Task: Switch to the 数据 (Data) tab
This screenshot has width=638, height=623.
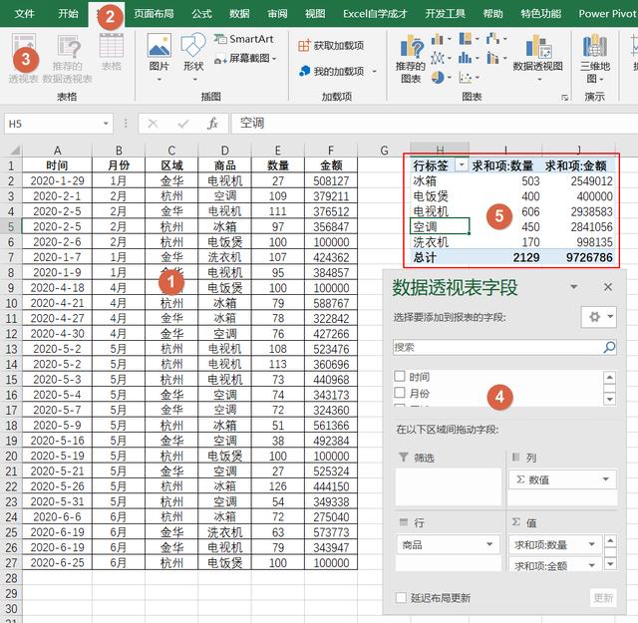Action: (239, 13)
